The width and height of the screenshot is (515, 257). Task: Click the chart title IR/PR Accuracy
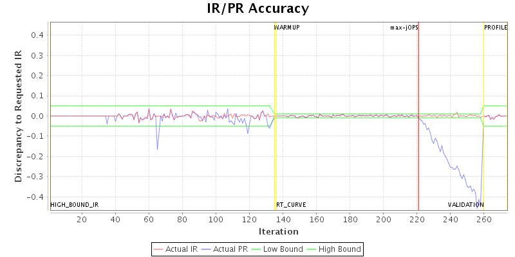[257, 8]
